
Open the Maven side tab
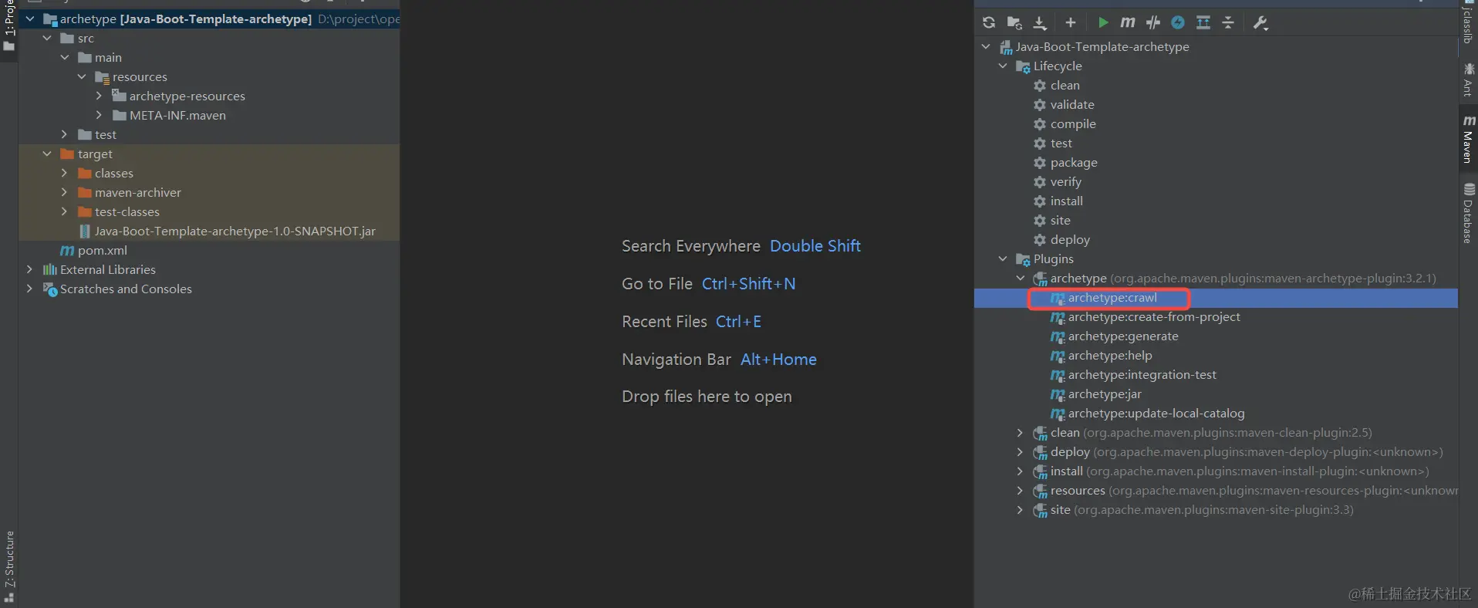click(1468, 139)
